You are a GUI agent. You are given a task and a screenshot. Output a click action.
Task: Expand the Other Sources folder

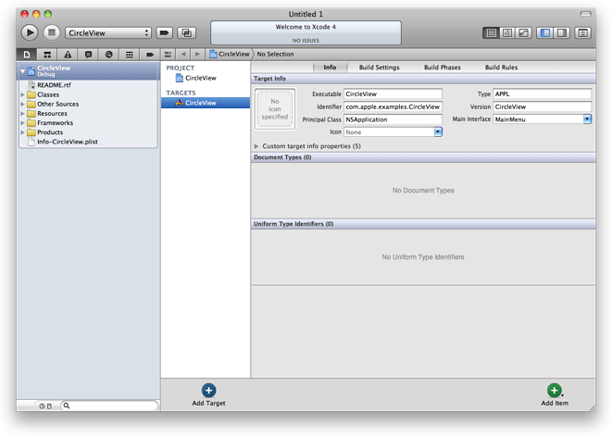click(x=22, y=104)
